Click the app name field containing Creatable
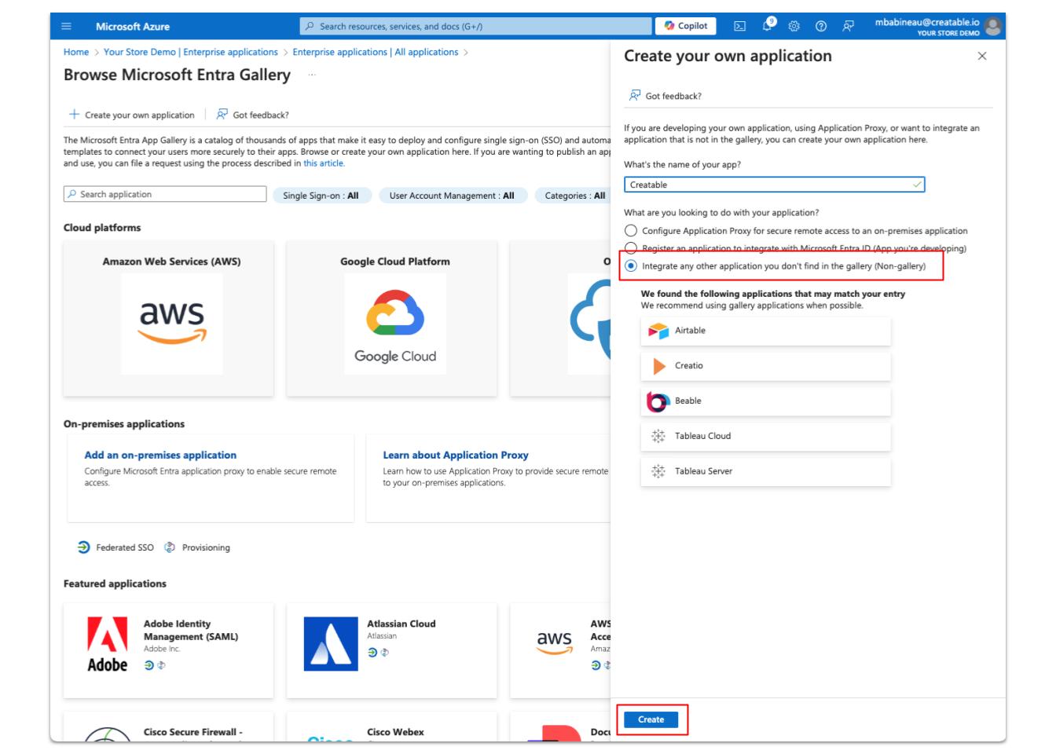1056x754 pixels. tap(774, 185)
